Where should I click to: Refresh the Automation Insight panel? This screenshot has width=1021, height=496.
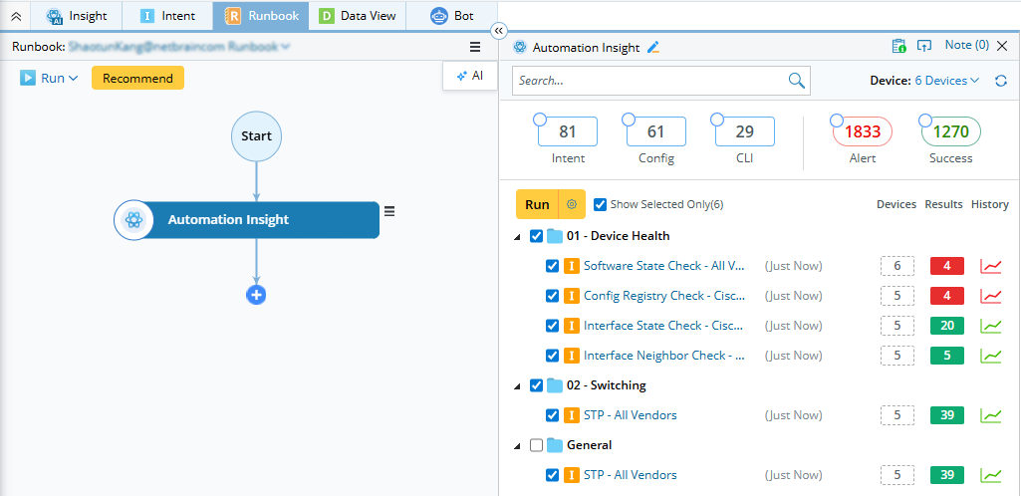click(x=1001, y=81)
